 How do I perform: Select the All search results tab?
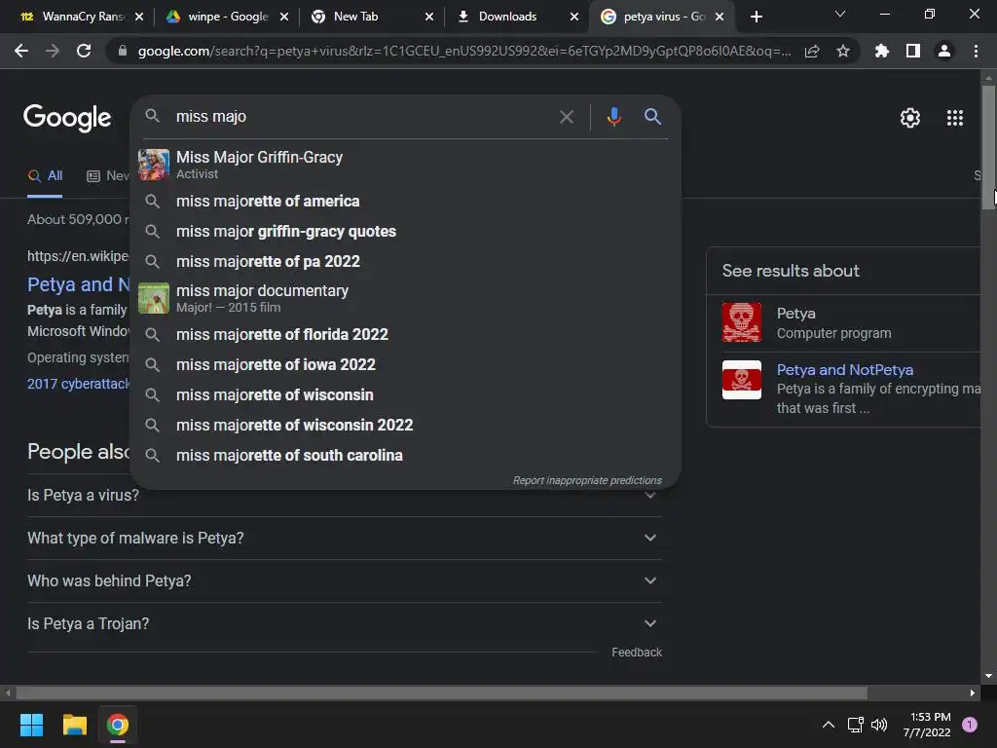tap(45, 175)
